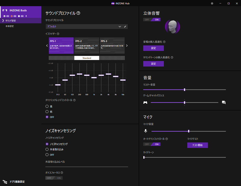
Task: Click 31.5 Hz equalizer band handle
Action: (x=58, y=85)
